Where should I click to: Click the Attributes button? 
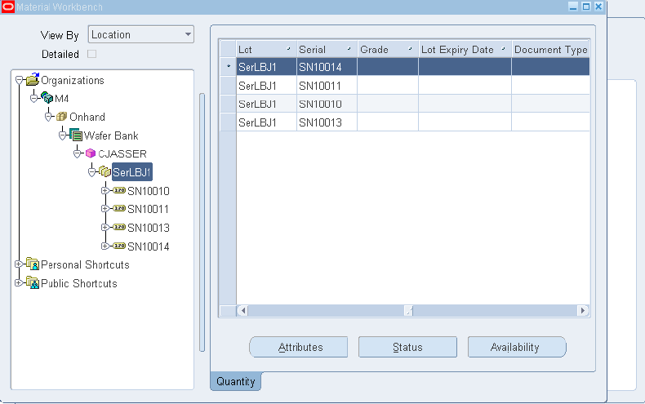click(298, 347)
